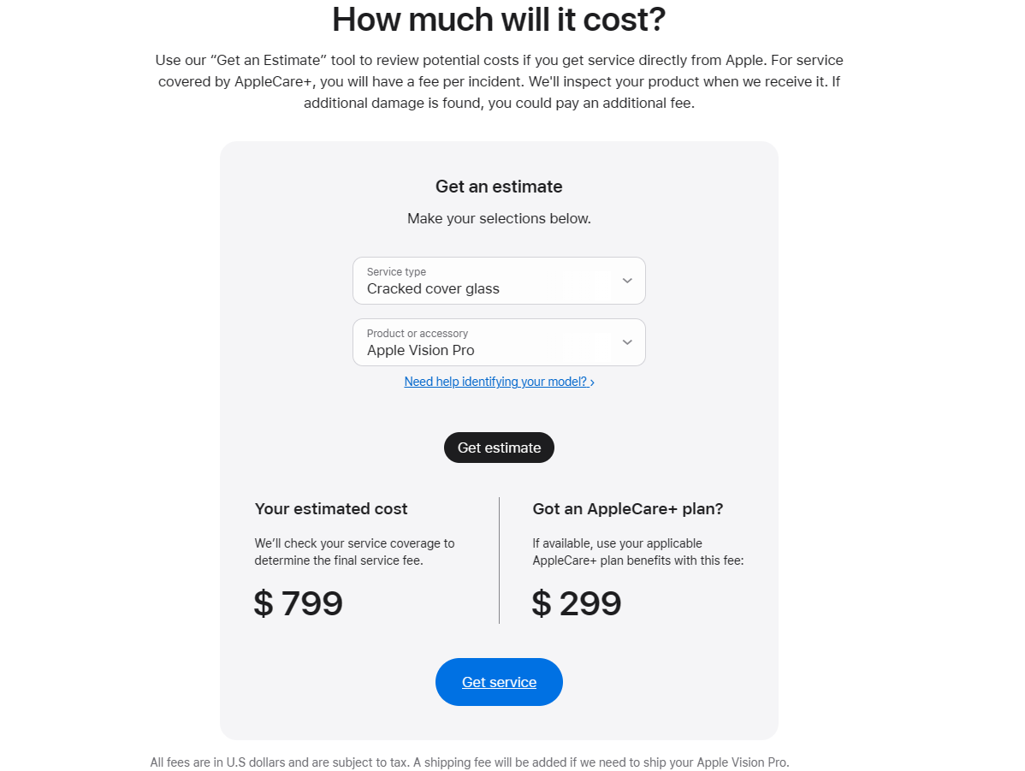Click the arrow after the model help link

[x=592, y=383]
